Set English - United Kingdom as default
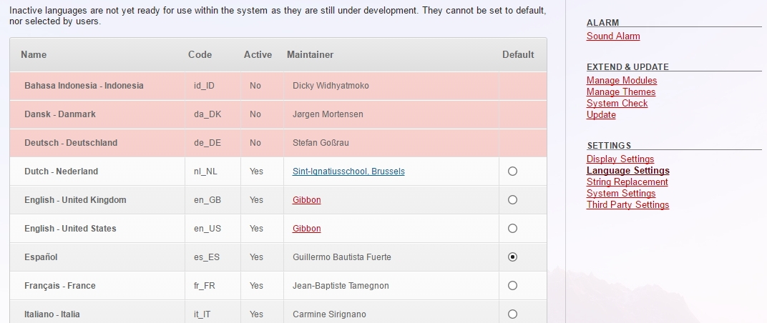 pos(512,200)
